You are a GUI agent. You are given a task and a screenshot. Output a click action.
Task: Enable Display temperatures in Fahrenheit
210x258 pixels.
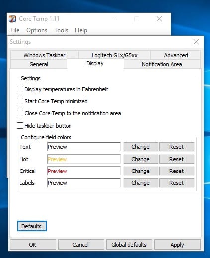tap(20, 89)
